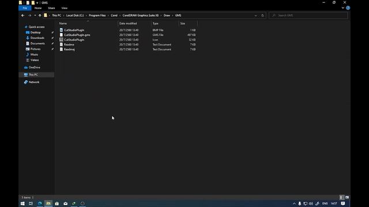Open the Home ribbon tab
This screenshot has width=369, height=207.
point(38,8)
